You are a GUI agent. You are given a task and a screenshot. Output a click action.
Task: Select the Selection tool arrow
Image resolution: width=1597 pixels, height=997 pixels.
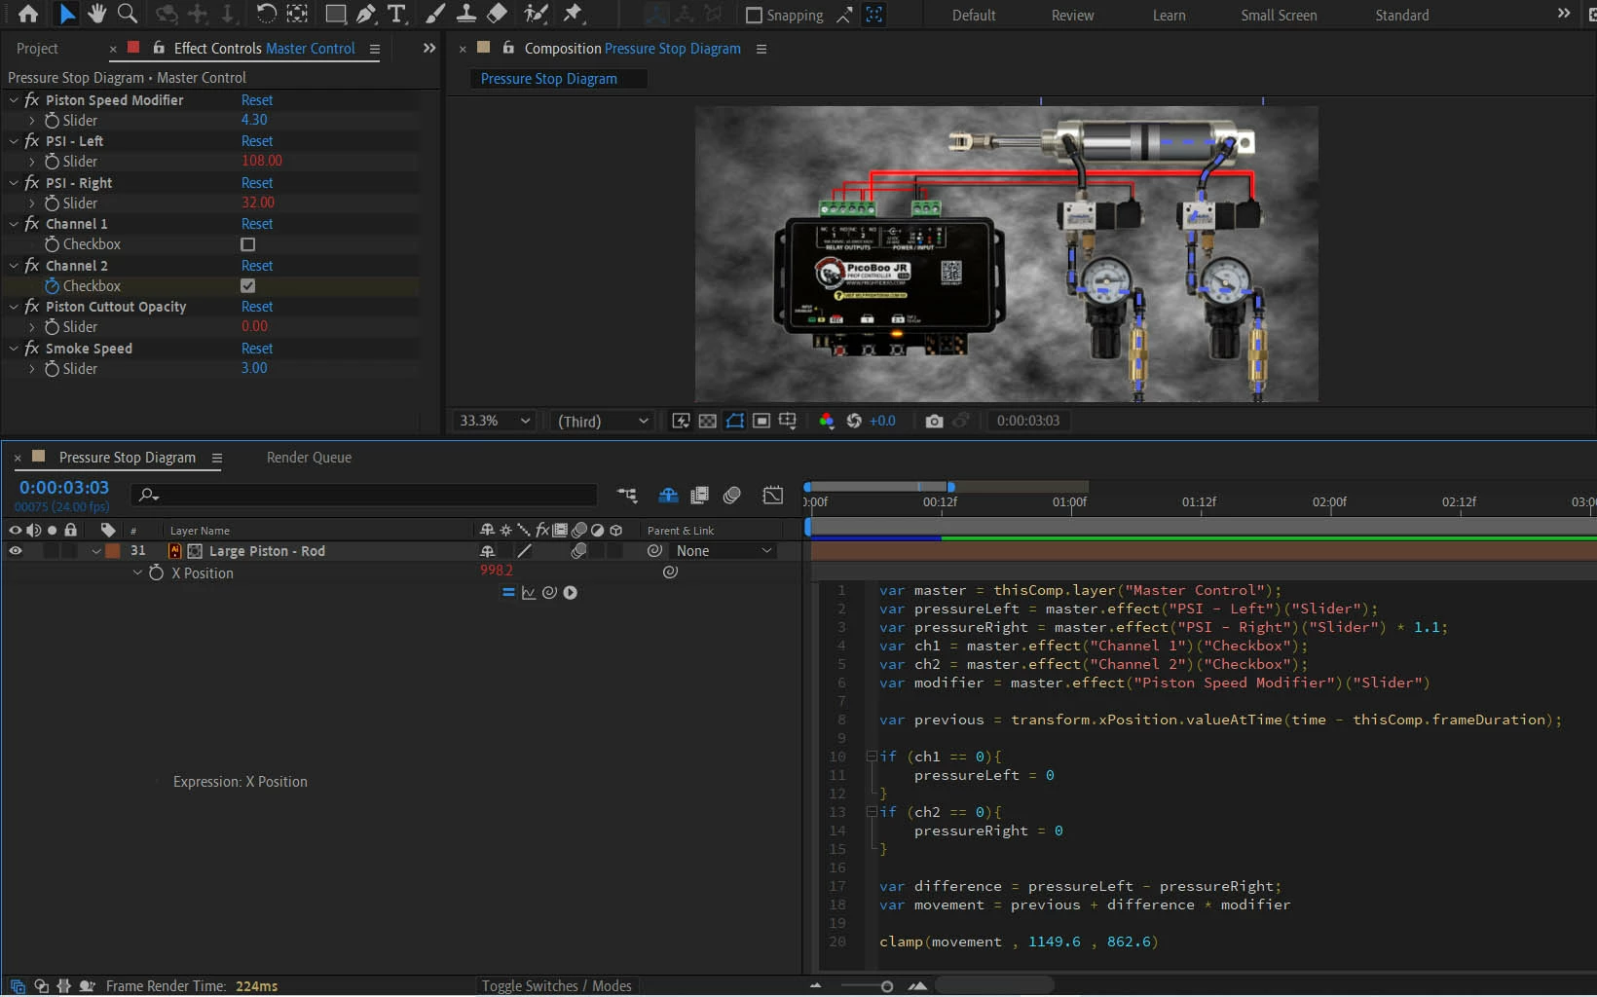[66, 14]
